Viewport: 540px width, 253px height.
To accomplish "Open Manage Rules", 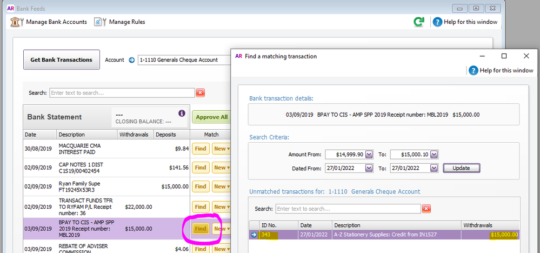I will click(120, 22).
